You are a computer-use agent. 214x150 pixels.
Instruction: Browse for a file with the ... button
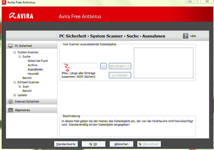(x=103, y=66)
